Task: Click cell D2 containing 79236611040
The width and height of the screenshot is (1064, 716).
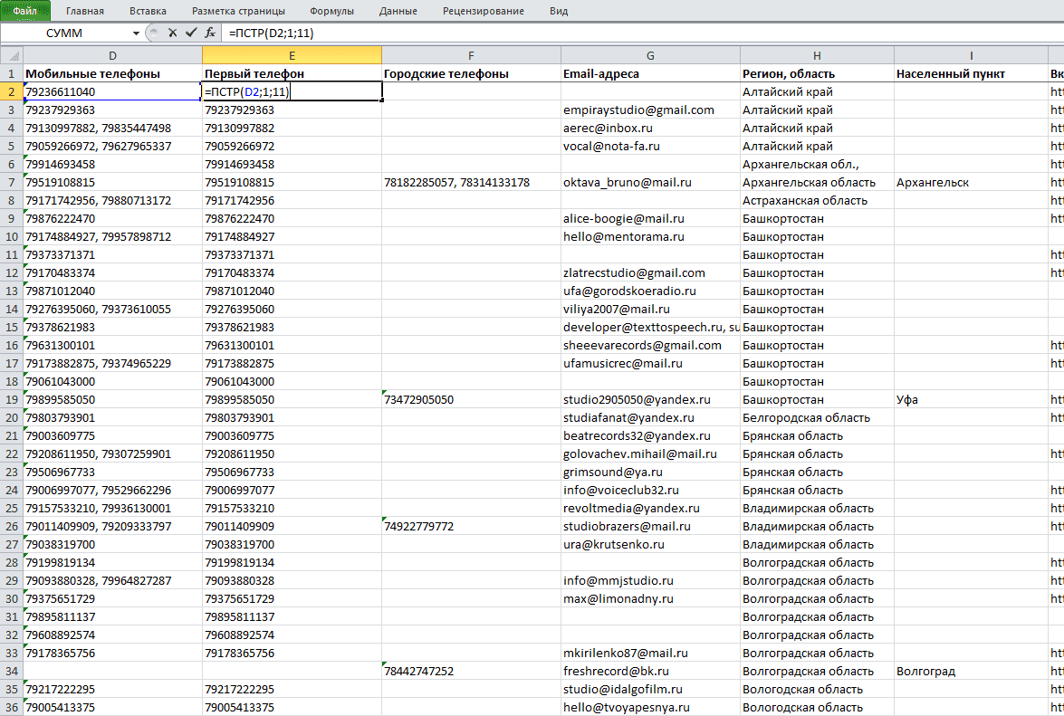Action: (112, 91)
